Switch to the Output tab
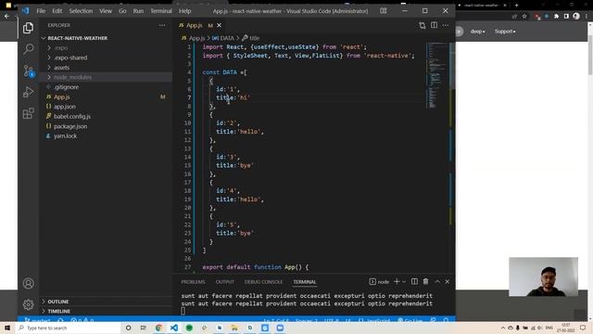593x334 pixels. pyautogui.click(x=224, y=282)
